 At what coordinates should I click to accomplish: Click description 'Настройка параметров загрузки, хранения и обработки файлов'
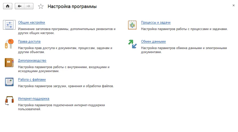point(66,86)
